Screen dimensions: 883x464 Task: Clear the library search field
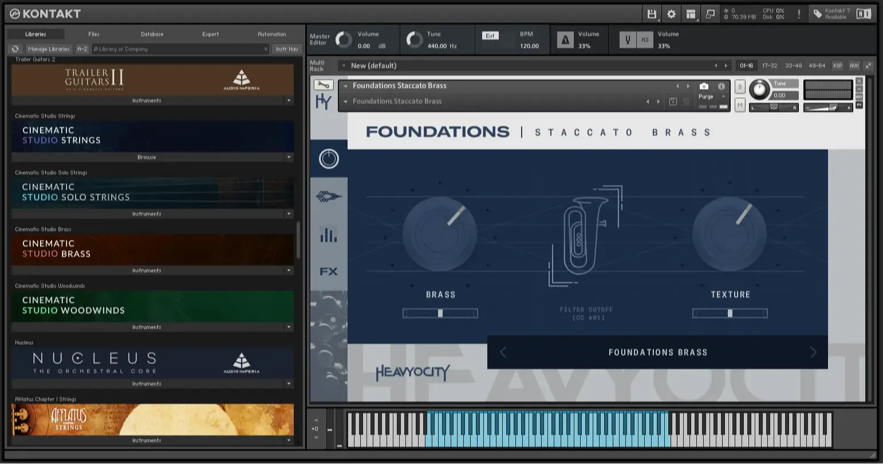click(266, 49)
